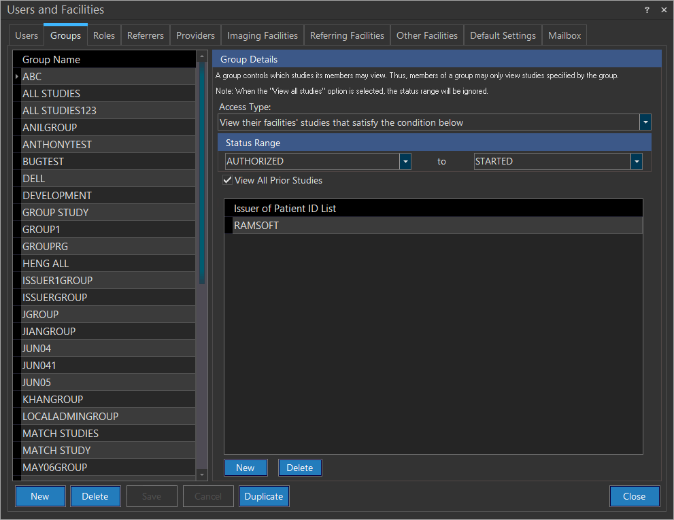The height and width of the screenshot is (520, 674).
Task: Open the STARTED status range dropdown
Action: [x=637, y=162]
